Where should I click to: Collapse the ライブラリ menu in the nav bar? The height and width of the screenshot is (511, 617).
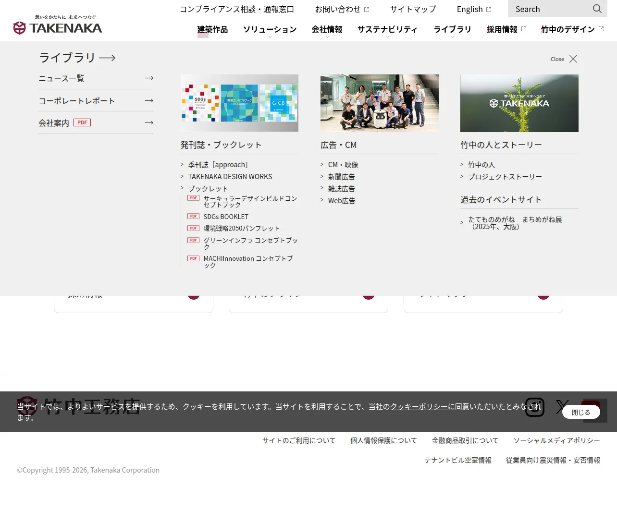[x=452, y=29]
